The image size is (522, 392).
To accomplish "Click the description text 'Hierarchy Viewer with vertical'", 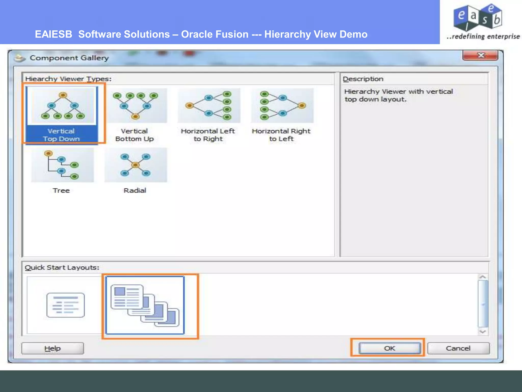I will click(x=398, y=91).
